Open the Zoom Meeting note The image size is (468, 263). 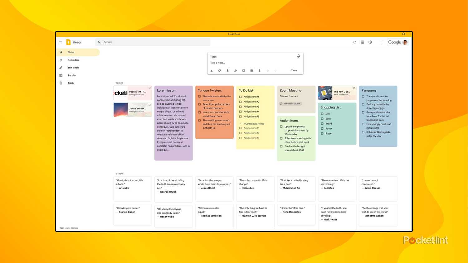pos(296,99)
